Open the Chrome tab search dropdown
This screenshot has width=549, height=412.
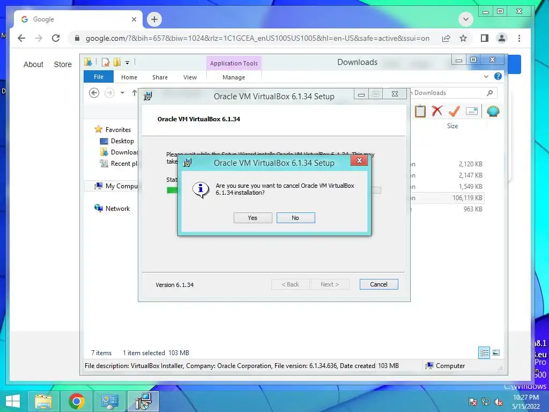coord(466,19)
